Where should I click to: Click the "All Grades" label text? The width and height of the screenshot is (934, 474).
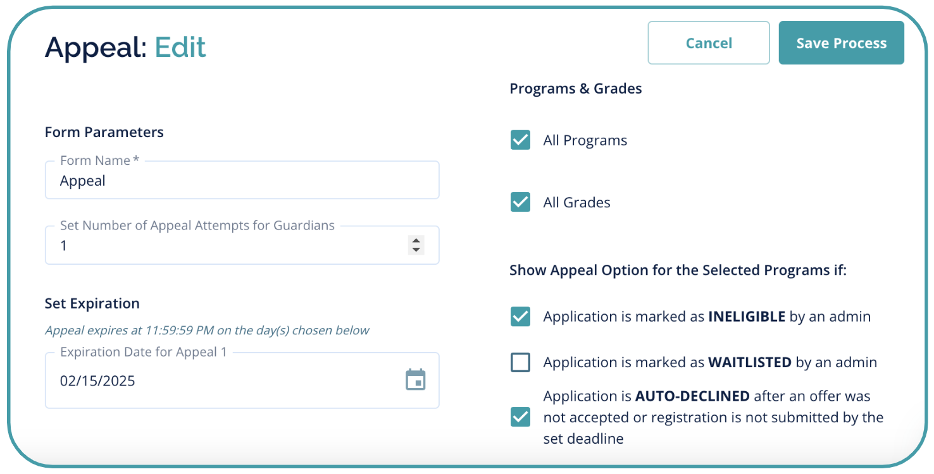point(576,203)
